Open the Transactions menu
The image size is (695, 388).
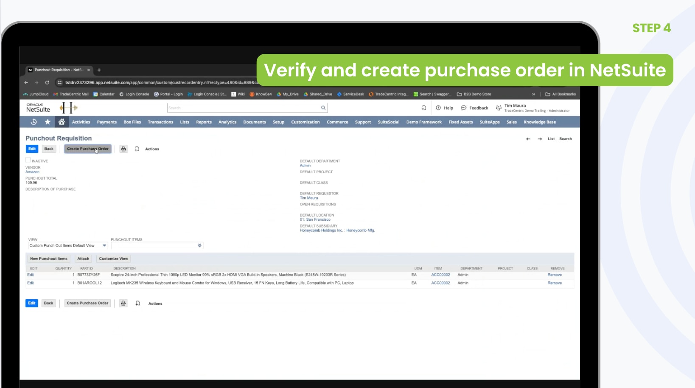coord(160,122)
